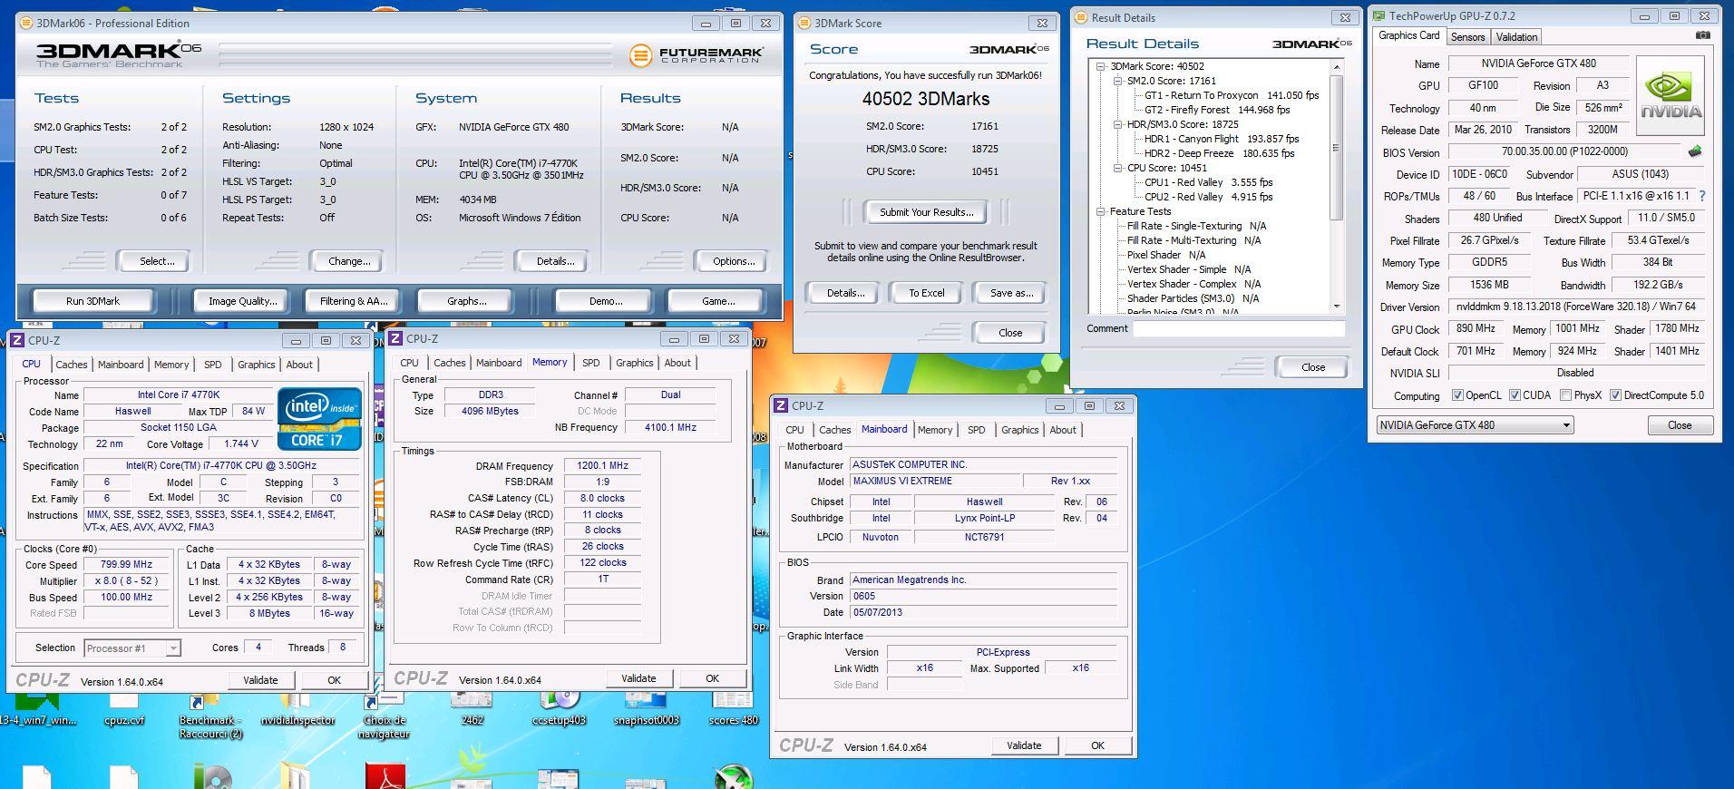Select CPU2 - Red Valley 4.915 fps row
Viewport: 1734px width, 789px height.
1208,197
